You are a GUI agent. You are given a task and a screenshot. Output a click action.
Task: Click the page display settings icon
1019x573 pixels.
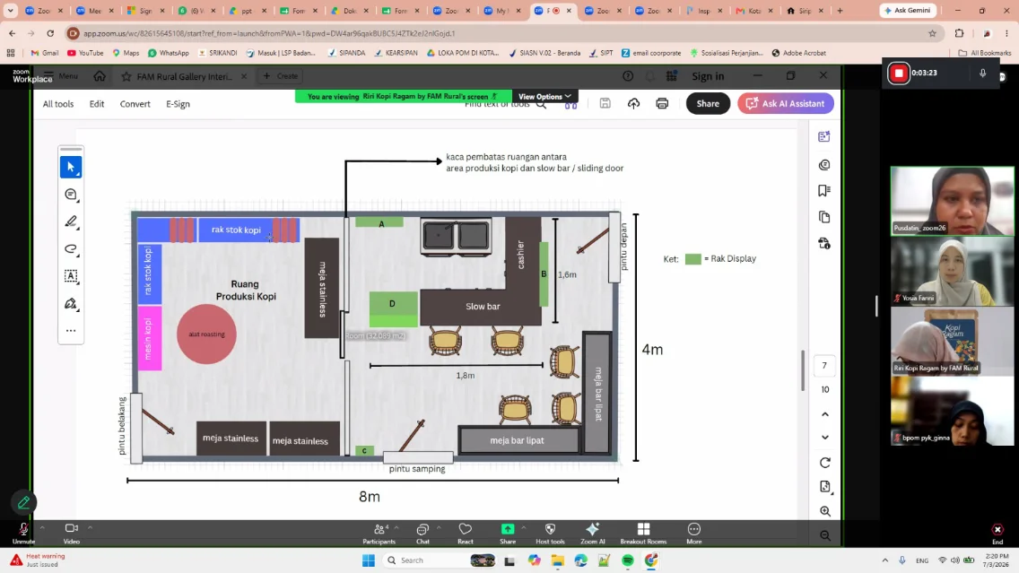pyautogui.click(x=825, y=487)
